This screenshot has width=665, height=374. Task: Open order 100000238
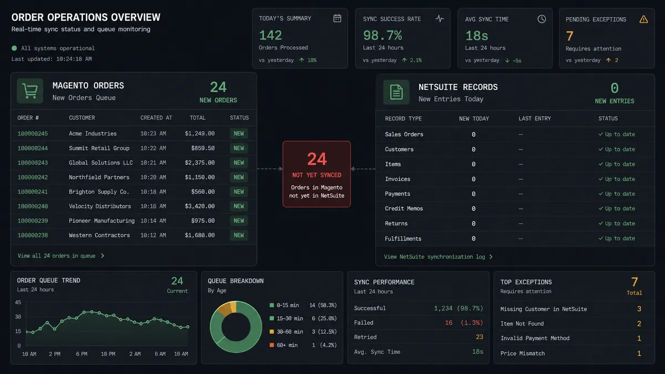[33, 235]
